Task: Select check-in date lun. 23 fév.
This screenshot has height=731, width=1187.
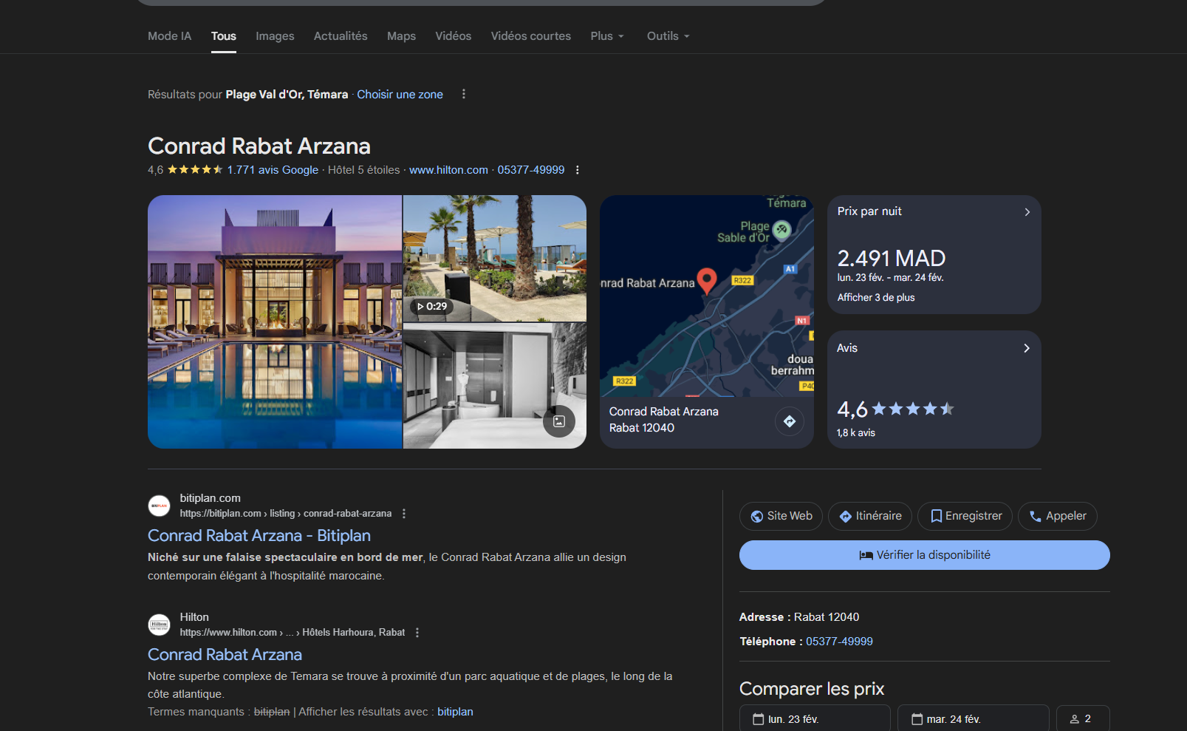Action: [x=814, y=718]
